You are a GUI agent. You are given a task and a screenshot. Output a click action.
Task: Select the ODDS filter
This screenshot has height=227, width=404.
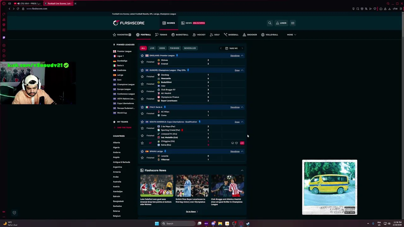click(x=162, y=48)
